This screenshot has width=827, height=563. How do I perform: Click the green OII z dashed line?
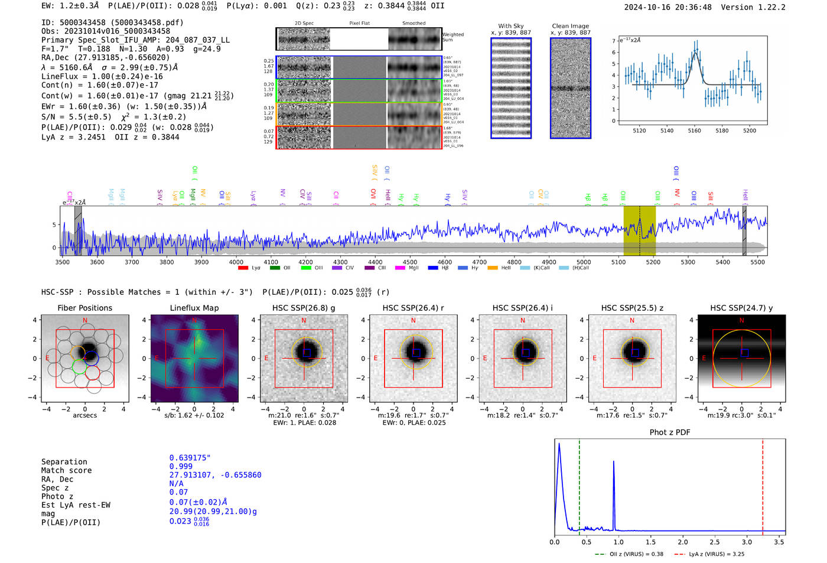coord(579,486)
